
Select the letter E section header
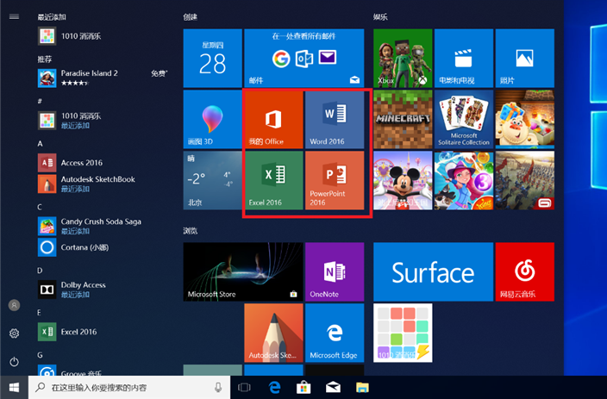tap(39, 313)
